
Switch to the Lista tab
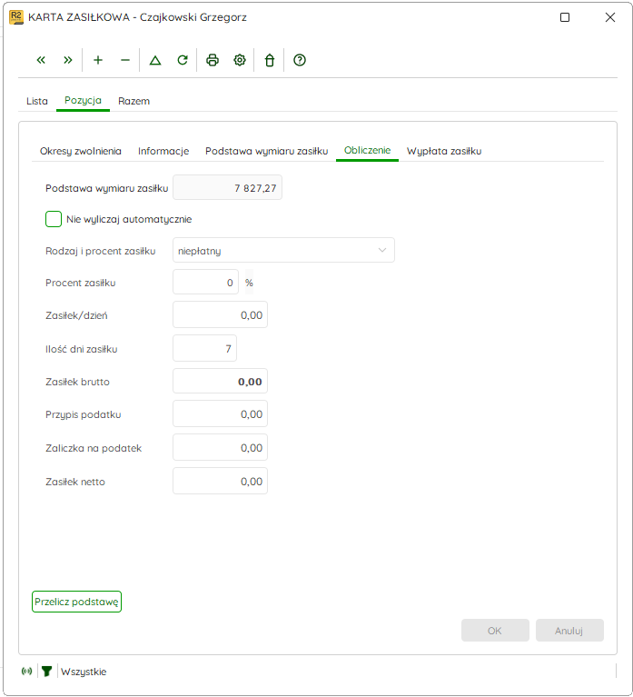pos(37,101)
